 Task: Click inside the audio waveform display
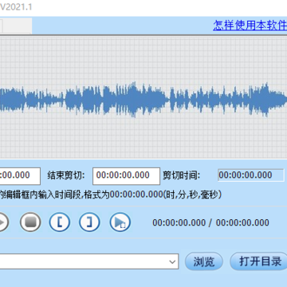(x=143, y=97)
